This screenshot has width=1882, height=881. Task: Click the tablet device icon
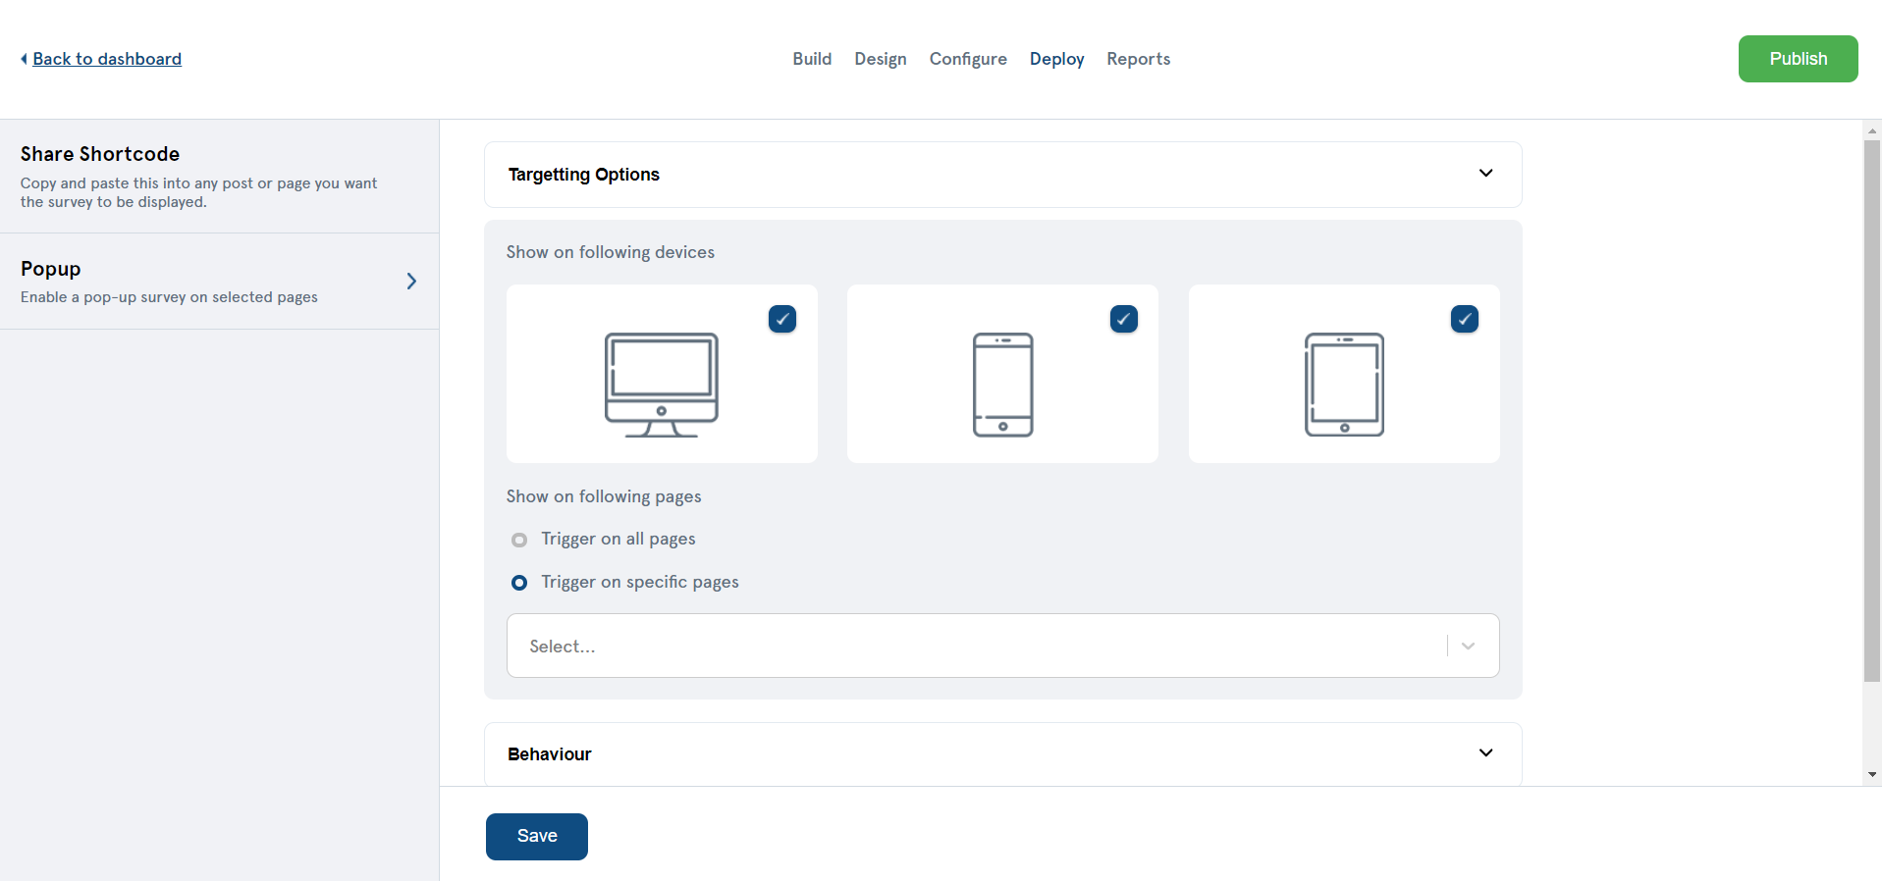pos(1343,384)
